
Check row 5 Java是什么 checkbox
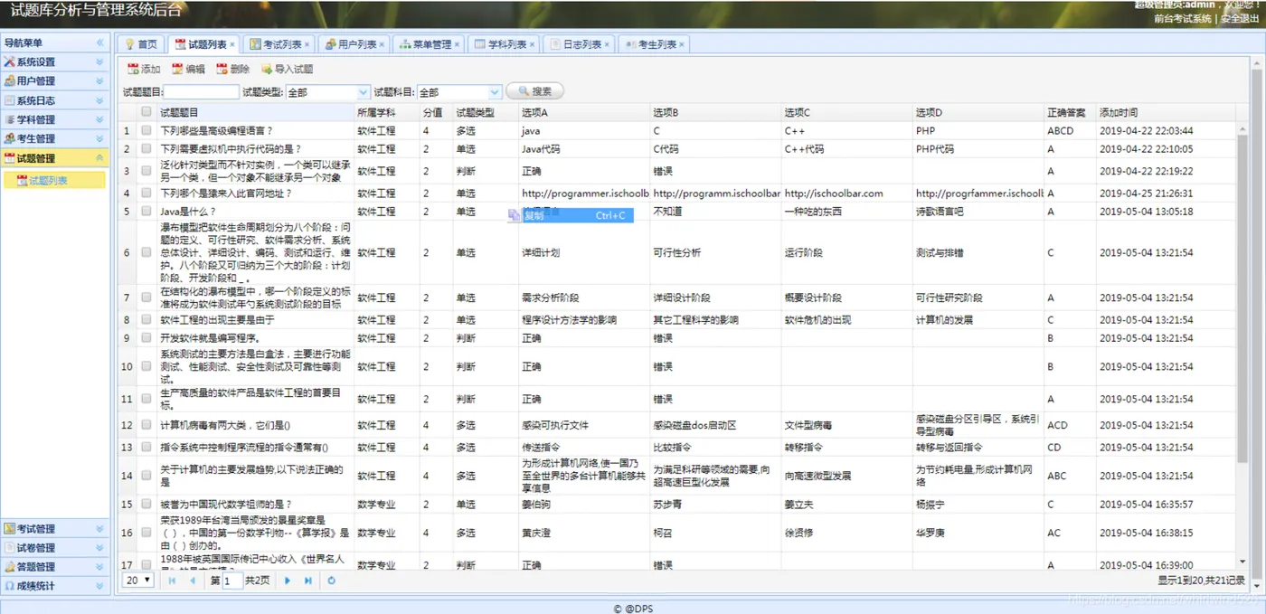pos(146,212)
